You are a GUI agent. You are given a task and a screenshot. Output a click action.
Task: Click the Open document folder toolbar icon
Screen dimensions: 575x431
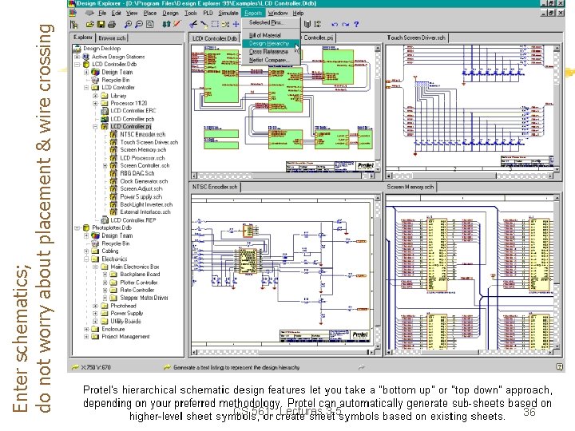pyautogui.click(x=89, y=24)
